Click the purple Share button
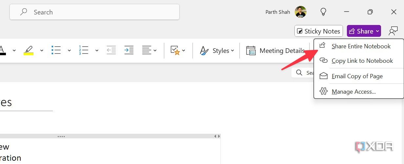Image resolution: width=404 pixels, height=164 pixels. coord(364,31)
